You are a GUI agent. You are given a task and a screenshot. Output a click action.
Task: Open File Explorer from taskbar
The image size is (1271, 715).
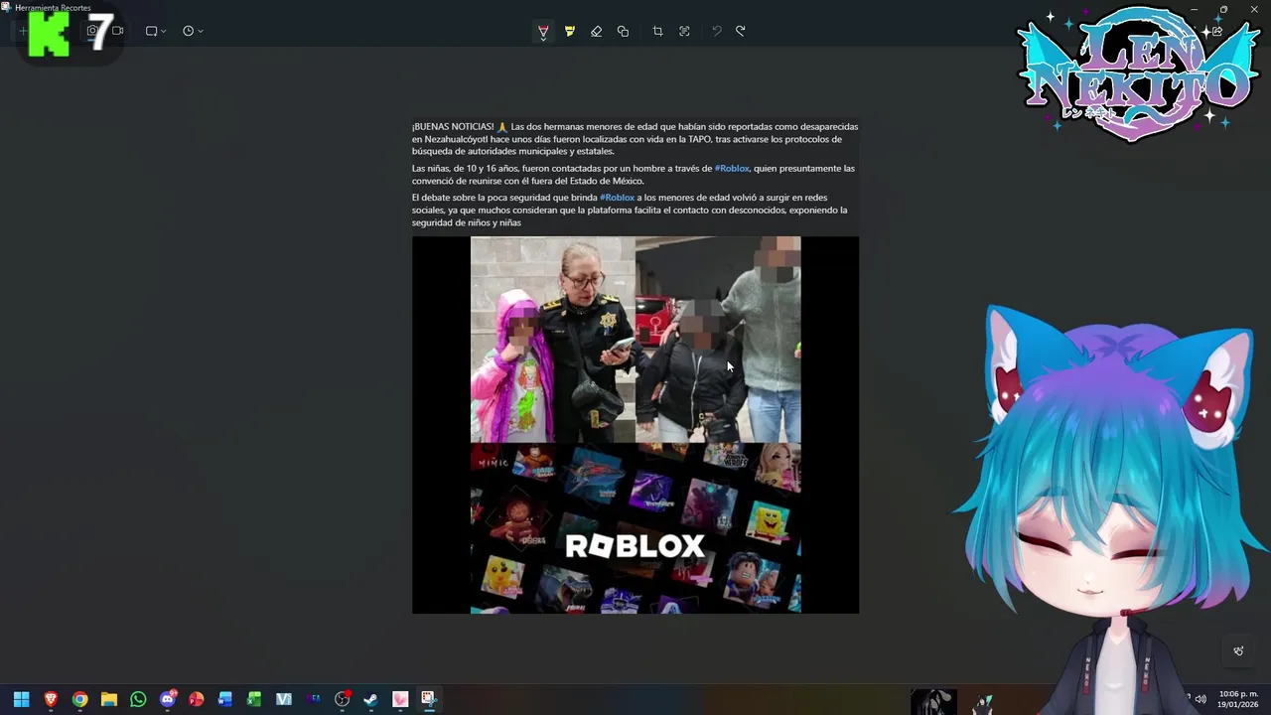109,699
